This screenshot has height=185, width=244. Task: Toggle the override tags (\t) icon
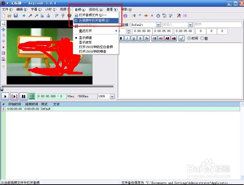pos(185,16)
